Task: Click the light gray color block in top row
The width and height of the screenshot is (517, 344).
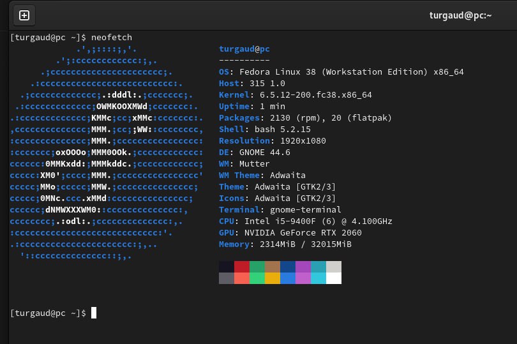Action: point(334,267)
